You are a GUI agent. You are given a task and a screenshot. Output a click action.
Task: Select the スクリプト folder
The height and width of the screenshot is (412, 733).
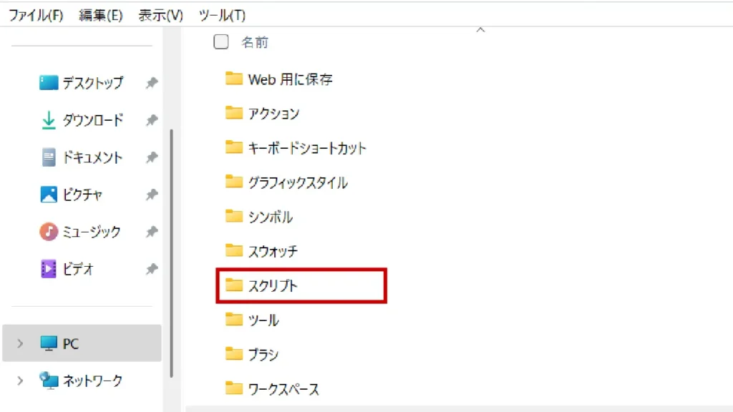tap(272, 286)
